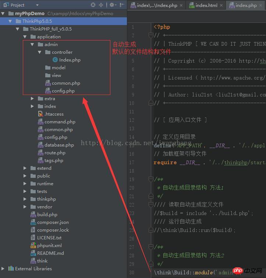Select the .htaccess file icon
The image size is (266, 278).
tap(40, 114)
